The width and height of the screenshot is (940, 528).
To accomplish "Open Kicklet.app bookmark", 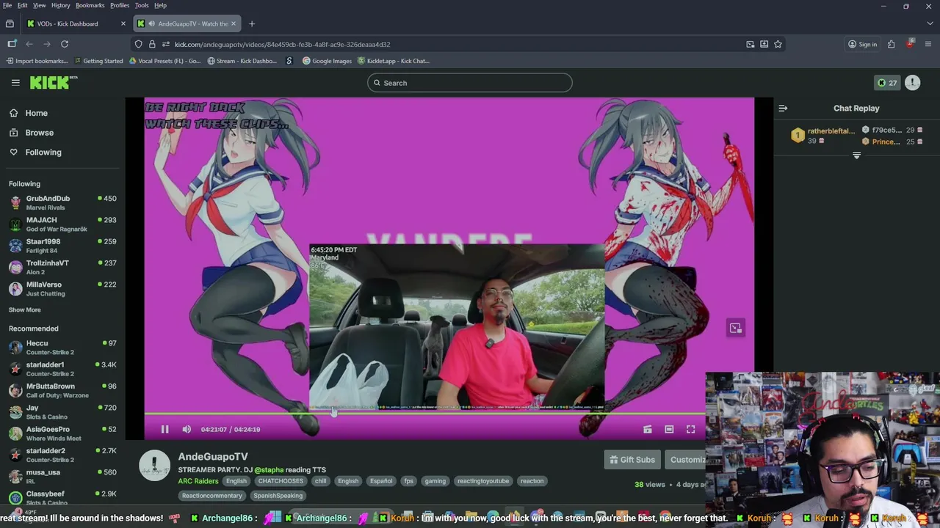I will point(394,61).
